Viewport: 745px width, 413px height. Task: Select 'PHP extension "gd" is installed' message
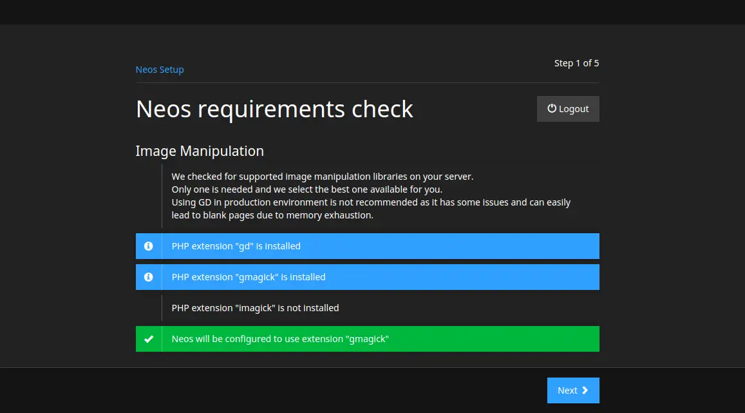tap(367, 246)
